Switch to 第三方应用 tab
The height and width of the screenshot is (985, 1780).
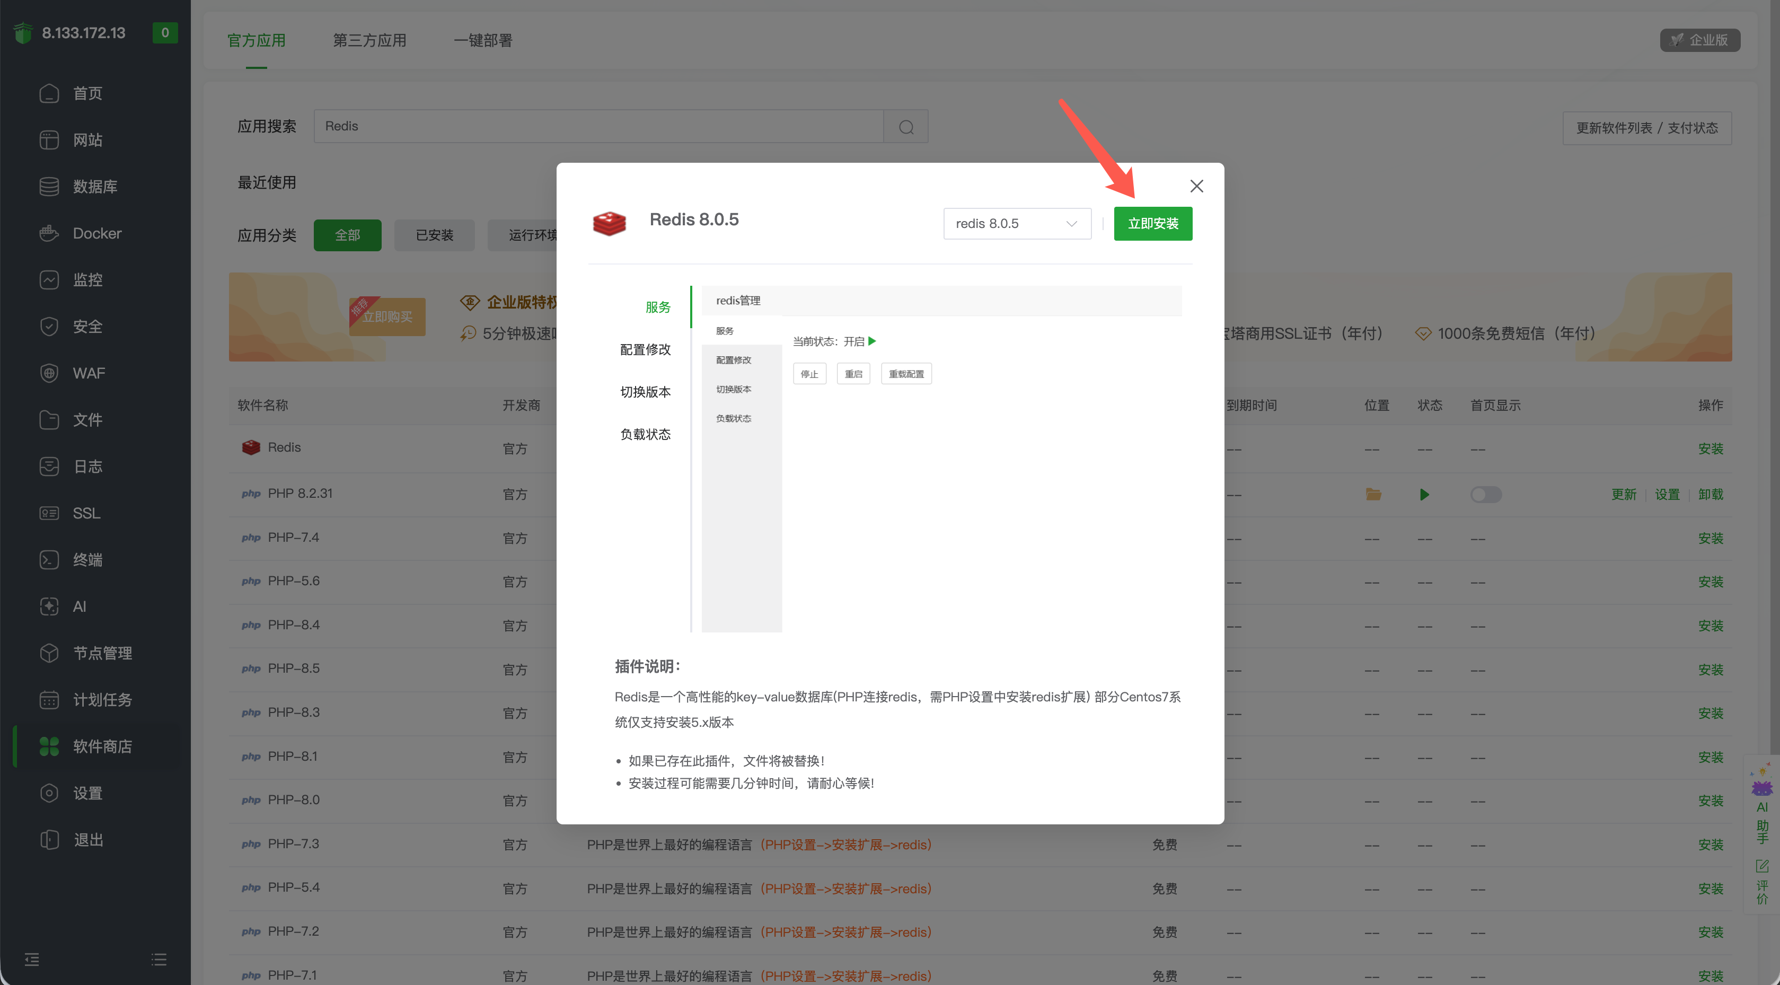369,41
